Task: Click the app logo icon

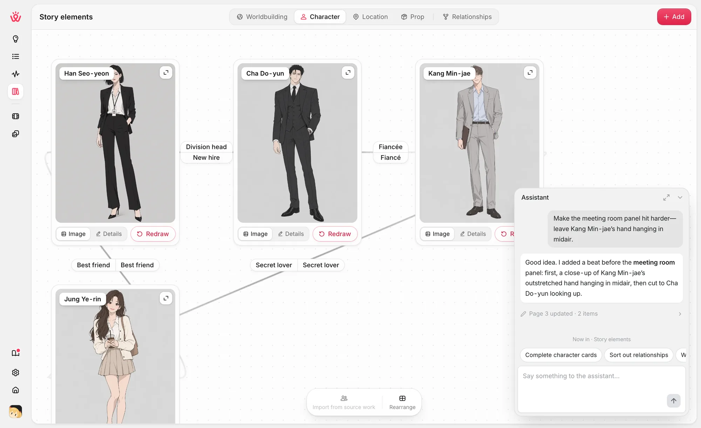Action: click(15, 16)
